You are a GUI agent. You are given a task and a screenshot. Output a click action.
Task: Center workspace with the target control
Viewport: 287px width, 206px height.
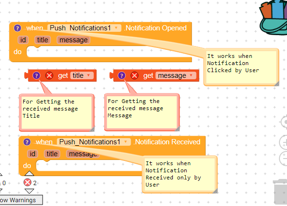tap(284, 122)
